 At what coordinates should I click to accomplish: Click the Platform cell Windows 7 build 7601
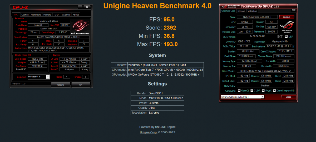(165, 65)
